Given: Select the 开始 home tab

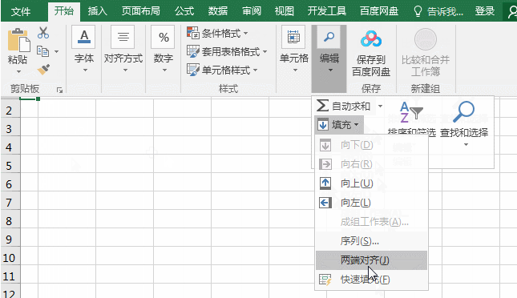Looking at the screenshot, I should [x=63, y=11].
